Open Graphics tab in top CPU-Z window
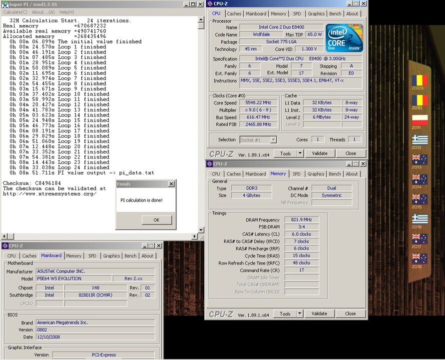This screenshot has width=445, height=360. (316, 13)
